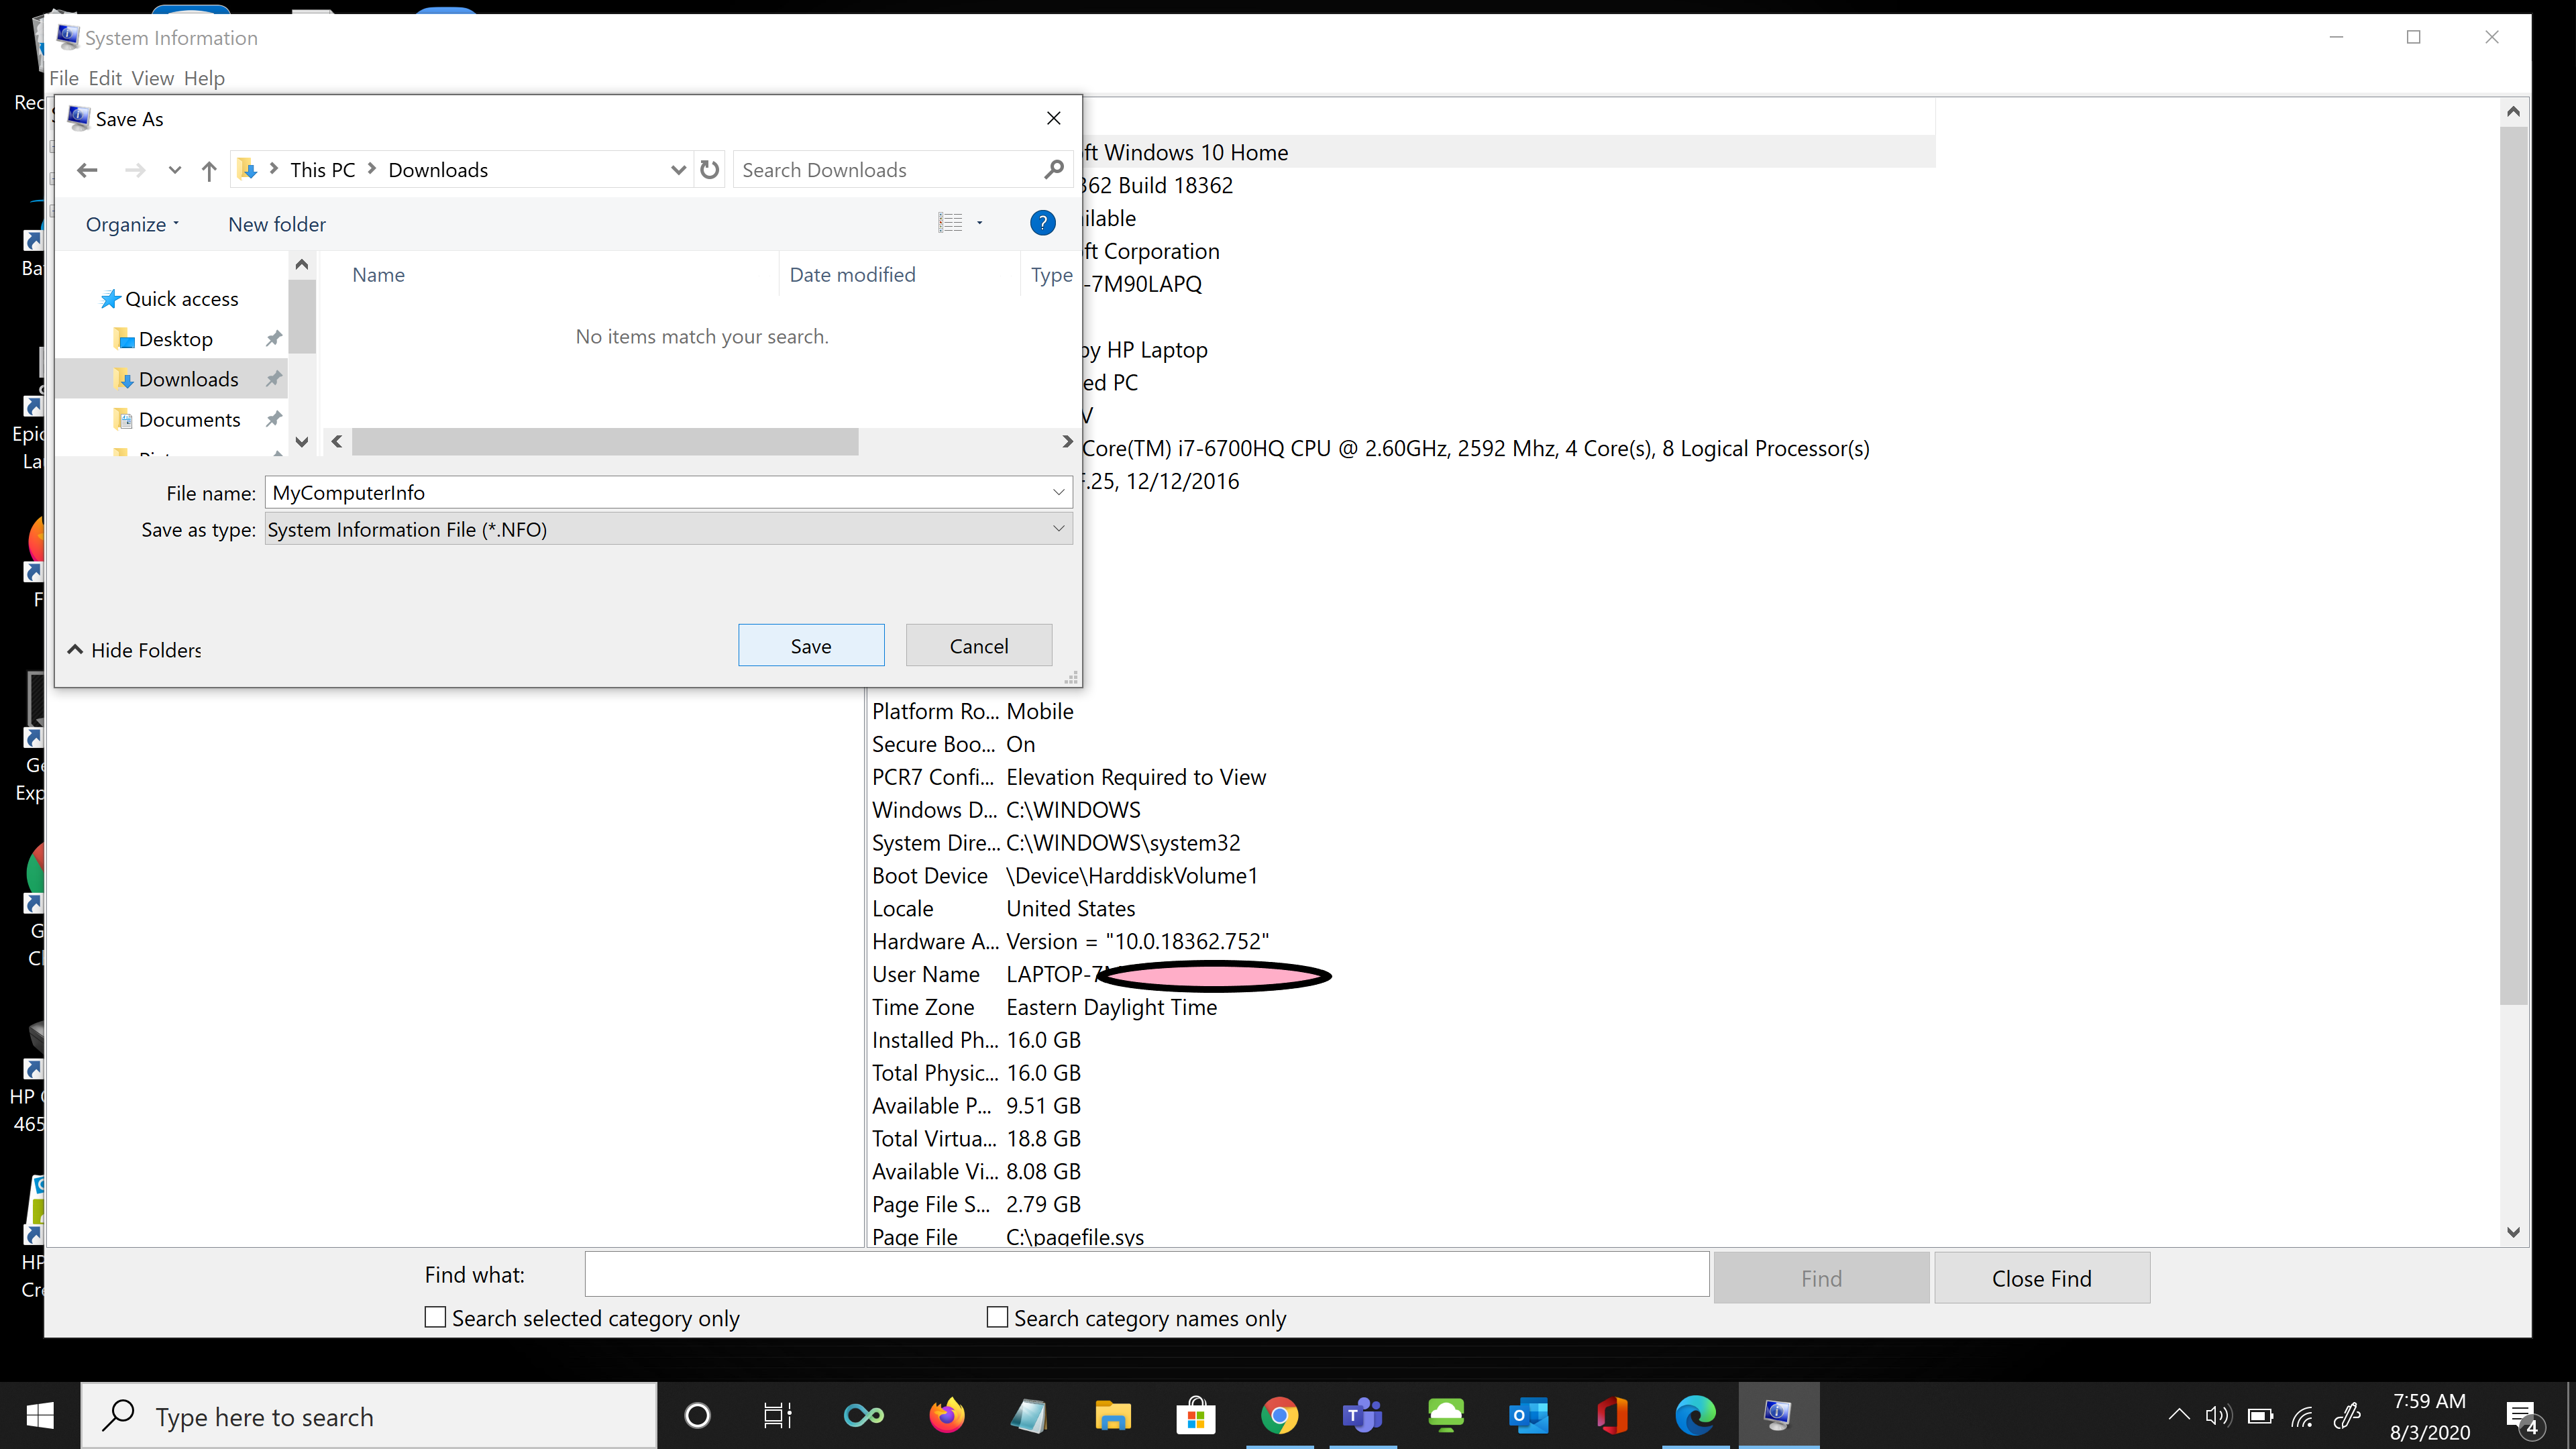Close the Save As dialog

(1053, 118)
